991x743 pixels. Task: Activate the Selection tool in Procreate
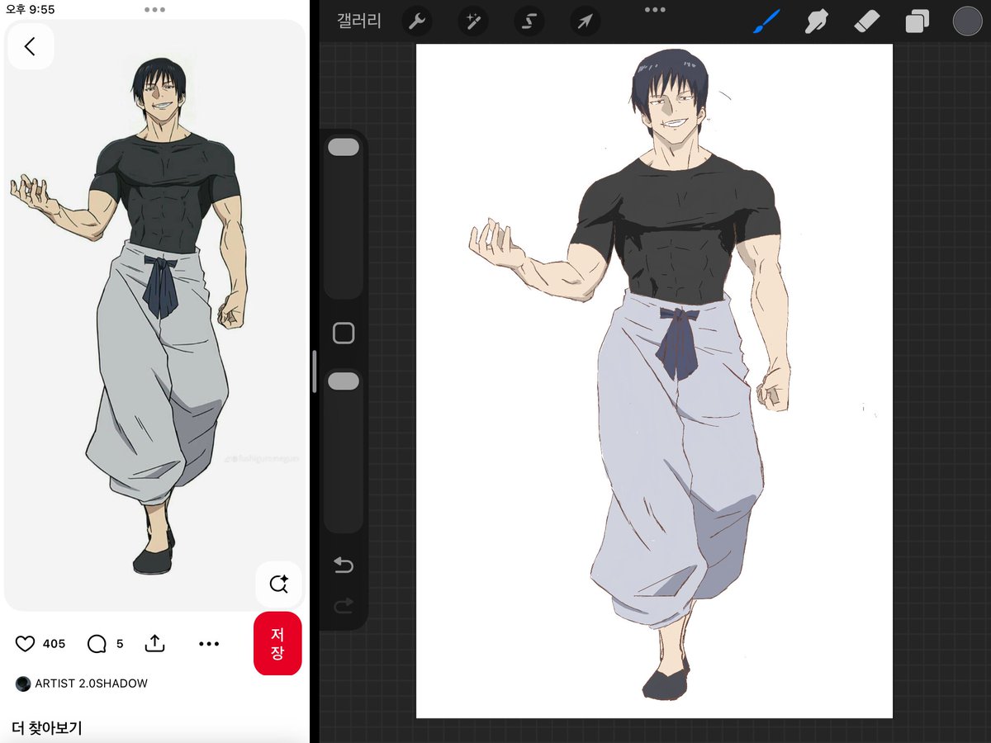(529, 21)
